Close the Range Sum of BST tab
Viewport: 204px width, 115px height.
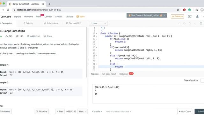(43, 4)
